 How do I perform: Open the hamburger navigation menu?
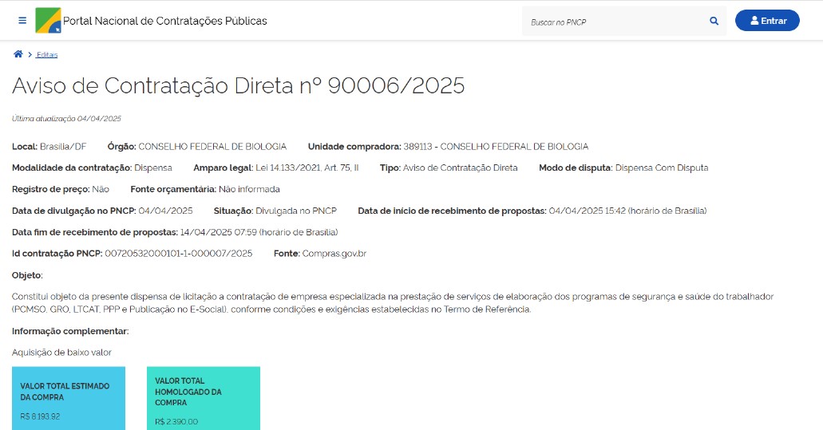click(22, 21)
